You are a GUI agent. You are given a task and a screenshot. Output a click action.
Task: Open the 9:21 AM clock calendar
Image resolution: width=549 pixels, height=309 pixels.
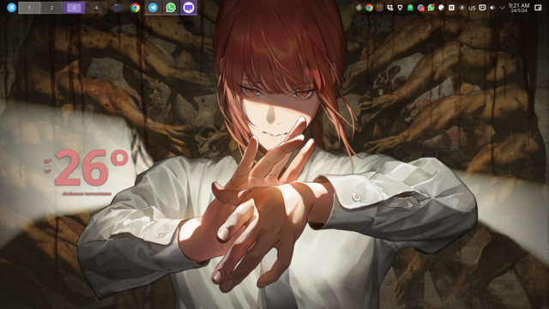coord(518,8)
